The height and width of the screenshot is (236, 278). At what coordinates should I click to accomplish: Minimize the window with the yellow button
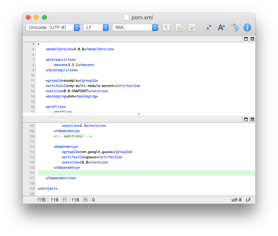click(36, 17)
